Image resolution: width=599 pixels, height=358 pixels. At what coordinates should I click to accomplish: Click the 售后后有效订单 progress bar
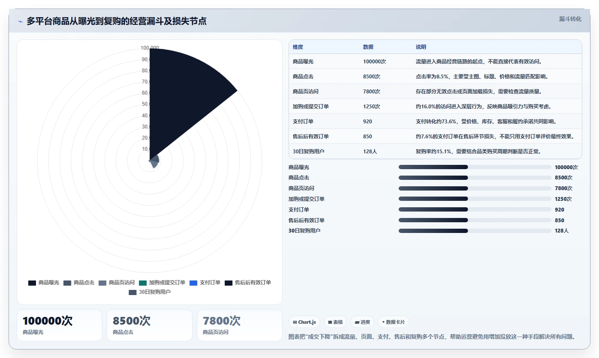pos(475,220)
